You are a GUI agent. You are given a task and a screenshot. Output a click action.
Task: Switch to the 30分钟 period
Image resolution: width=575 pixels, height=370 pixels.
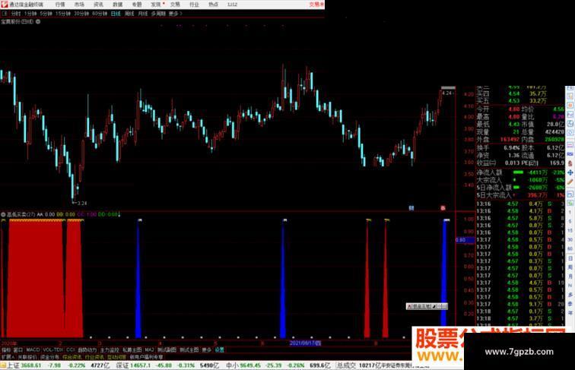click(x=81, y=14)
